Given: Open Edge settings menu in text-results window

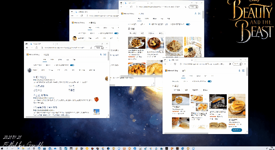Looking at the screenshot, I should tap(106, 48).
